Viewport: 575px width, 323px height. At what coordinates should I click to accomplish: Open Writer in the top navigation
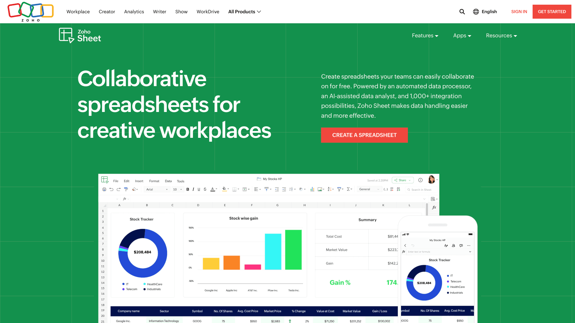click(x=160, y=11)
